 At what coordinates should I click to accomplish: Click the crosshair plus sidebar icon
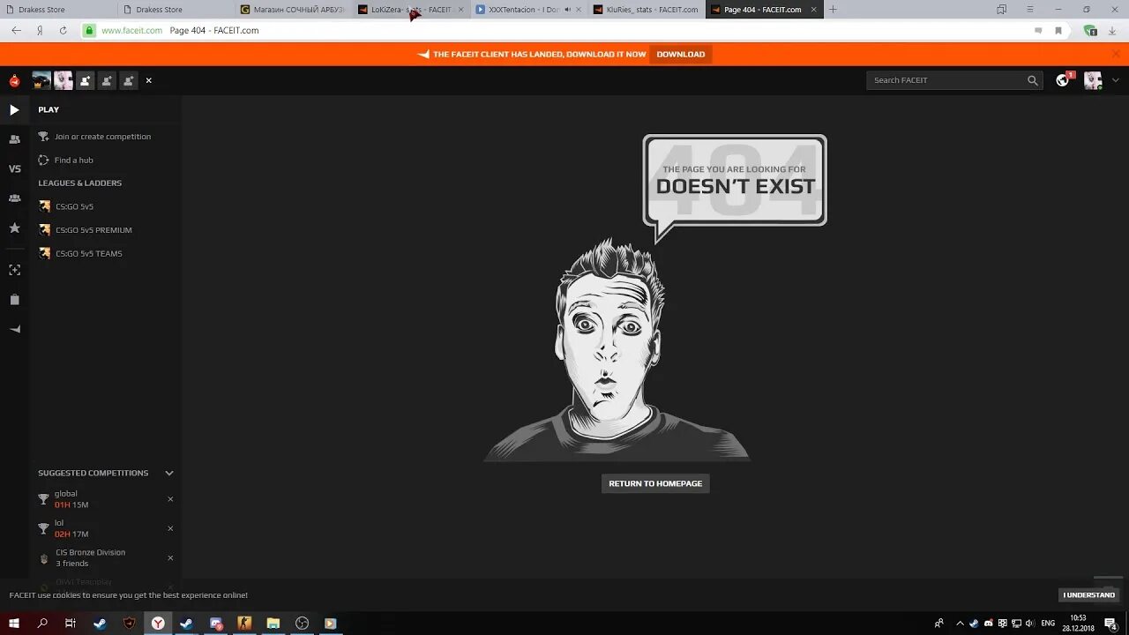[14, 270]
